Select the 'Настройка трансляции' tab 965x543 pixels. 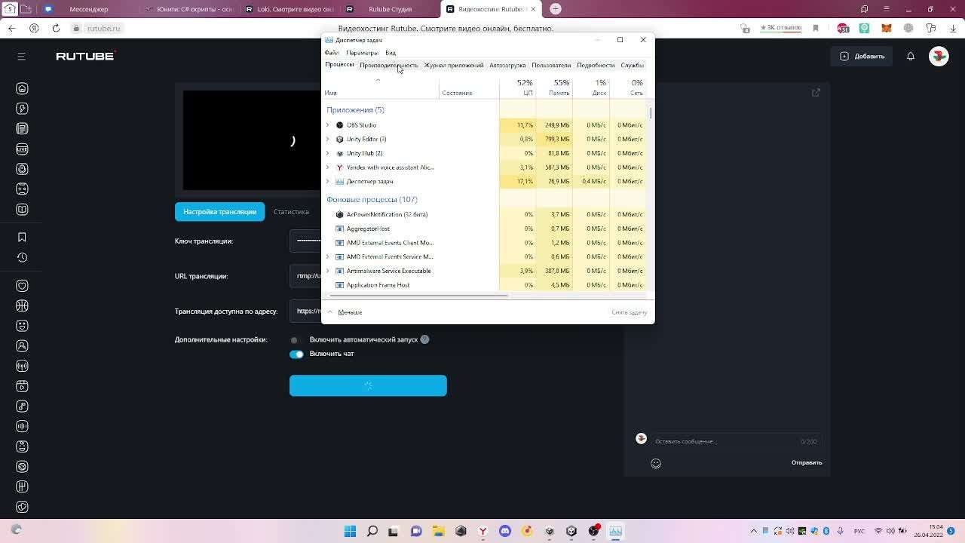click(219, 212)
